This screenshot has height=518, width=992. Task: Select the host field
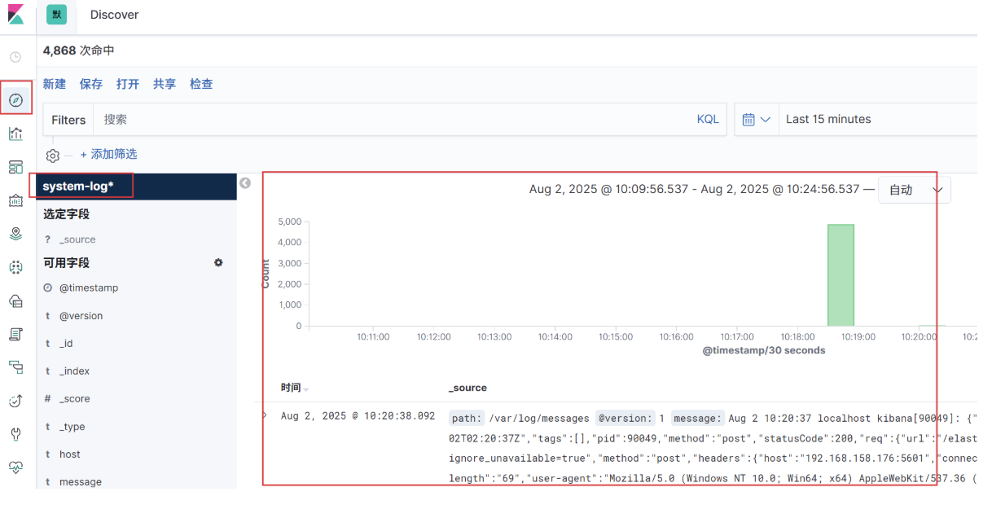70,454
